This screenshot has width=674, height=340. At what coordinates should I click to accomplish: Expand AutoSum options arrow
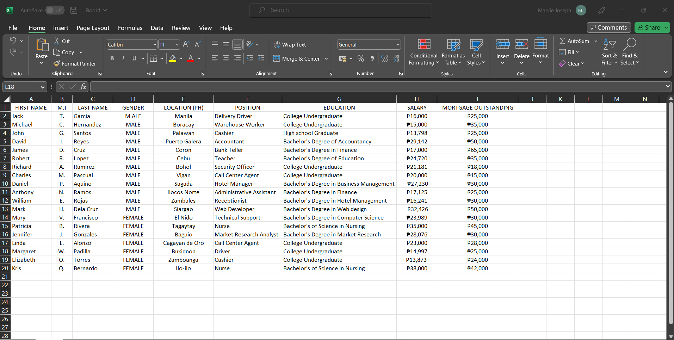596,41
